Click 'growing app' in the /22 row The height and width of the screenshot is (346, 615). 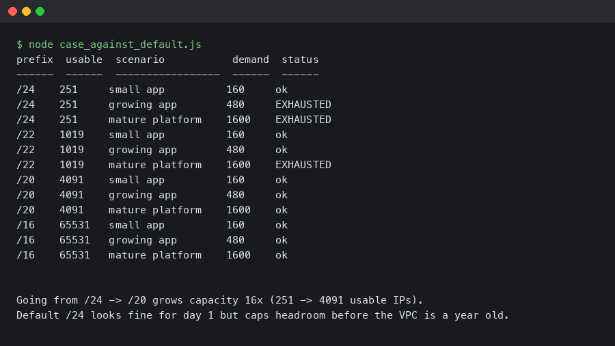(143, 150)
